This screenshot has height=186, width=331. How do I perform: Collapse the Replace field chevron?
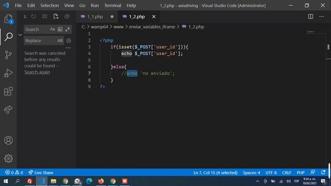20,35
